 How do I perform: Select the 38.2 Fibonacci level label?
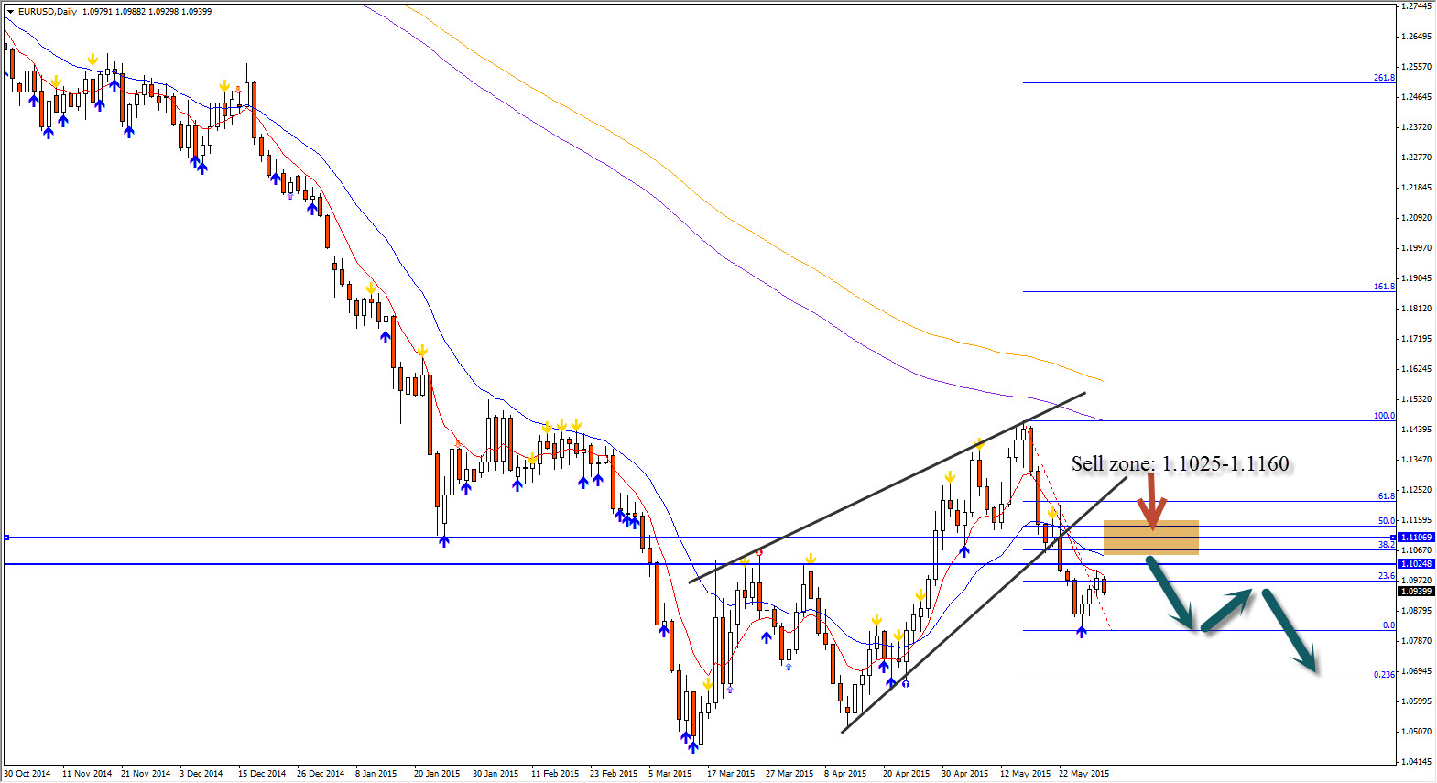coord(1387,545)
